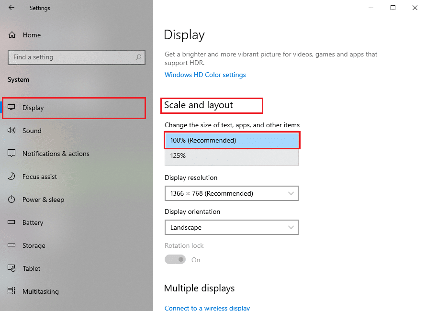The width and height of the screenshot is (426, 311).
Task: Open the Multitasking settings page
Action: pos(40,291)
